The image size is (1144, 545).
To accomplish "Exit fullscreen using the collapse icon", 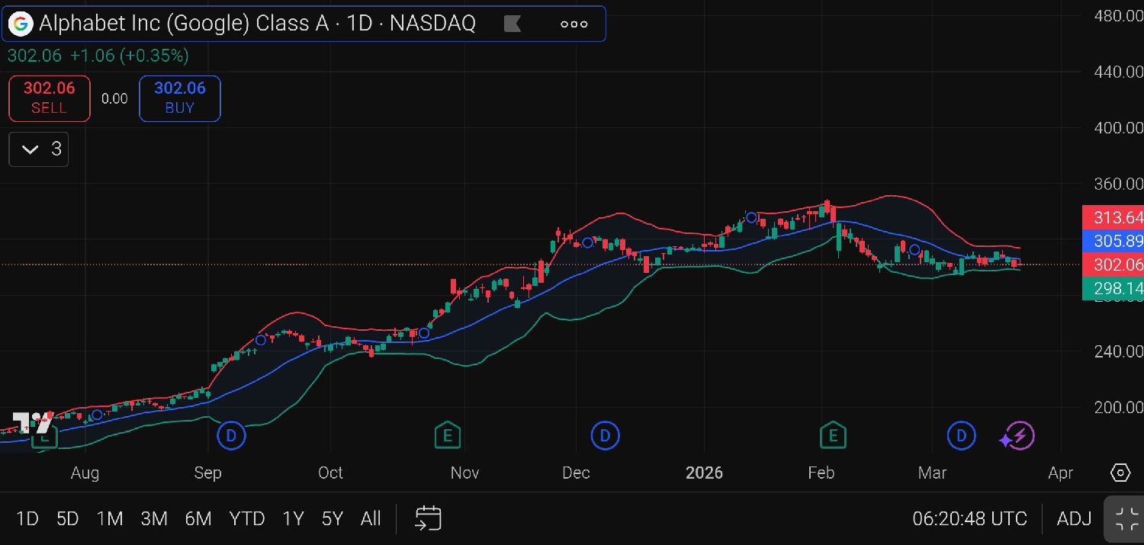I will tap(1126, 519).
